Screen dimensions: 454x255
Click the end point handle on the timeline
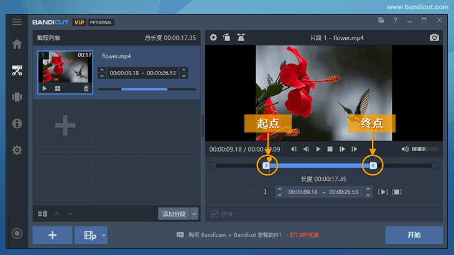tap(374, 165)
